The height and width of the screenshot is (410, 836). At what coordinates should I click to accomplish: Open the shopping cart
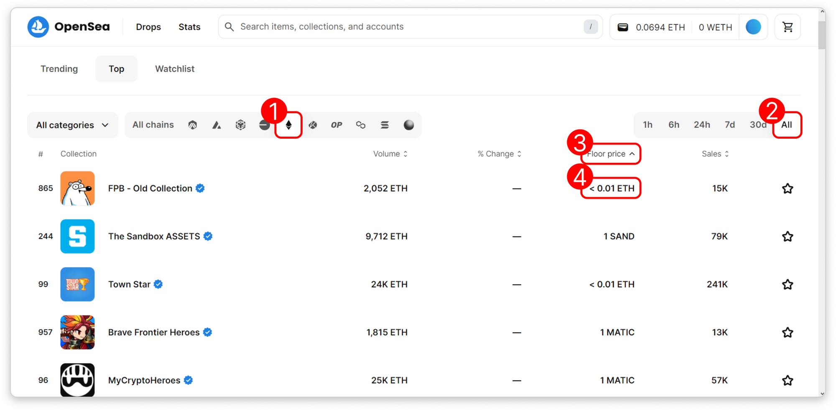click(788, 27)
